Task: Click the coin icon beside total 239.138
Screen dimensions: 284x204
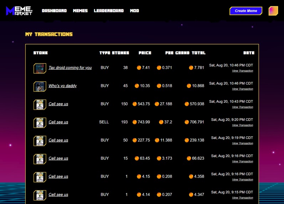Action: 187,140
